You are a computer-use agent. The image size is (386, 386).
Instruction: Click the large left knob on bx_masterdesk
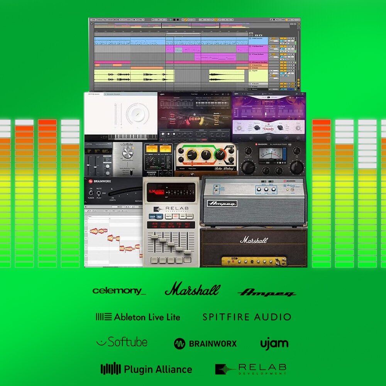pos(248,167)
